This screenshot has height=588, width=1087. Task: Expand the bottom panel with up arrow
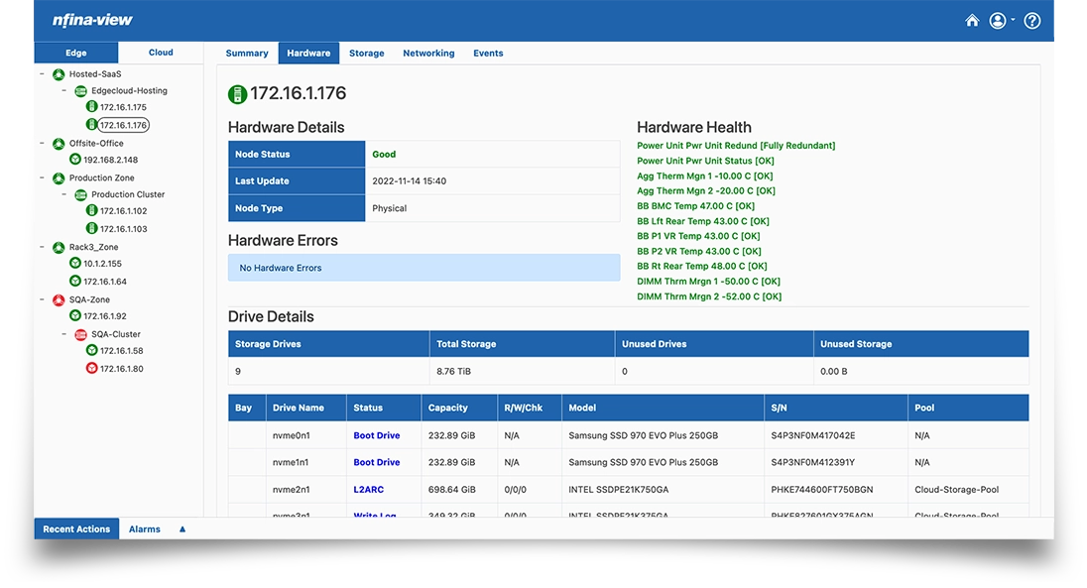[x=182, y=529]
